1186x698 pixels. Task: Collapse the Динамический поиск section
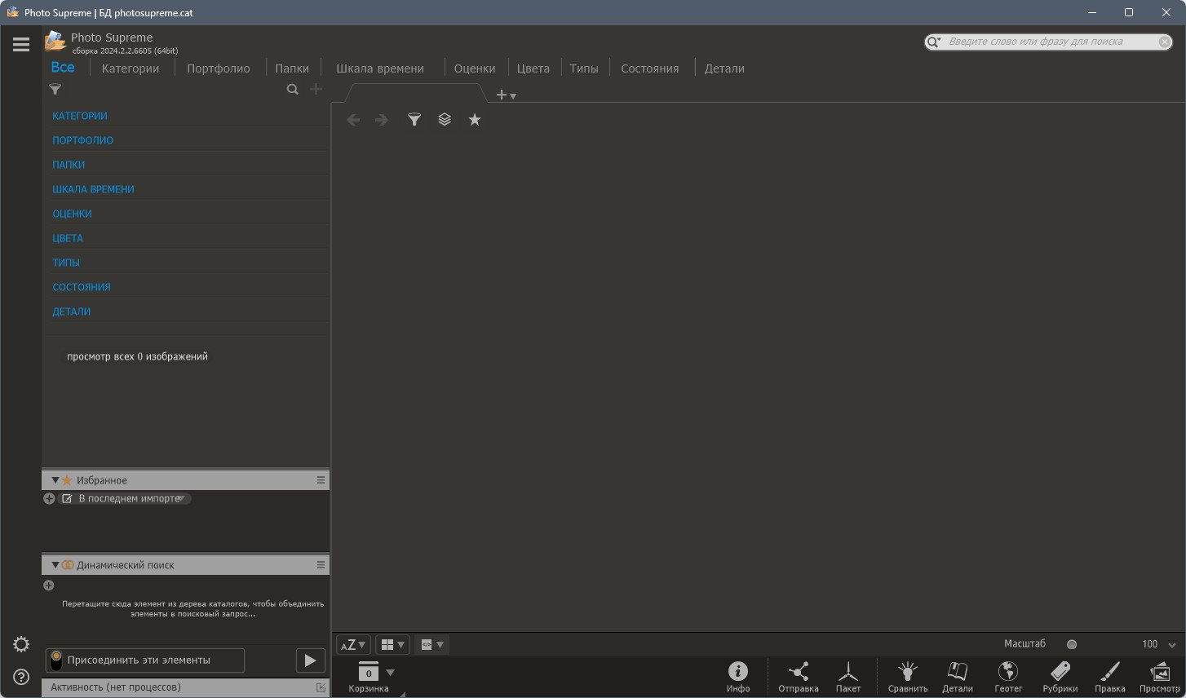[55, 565]
